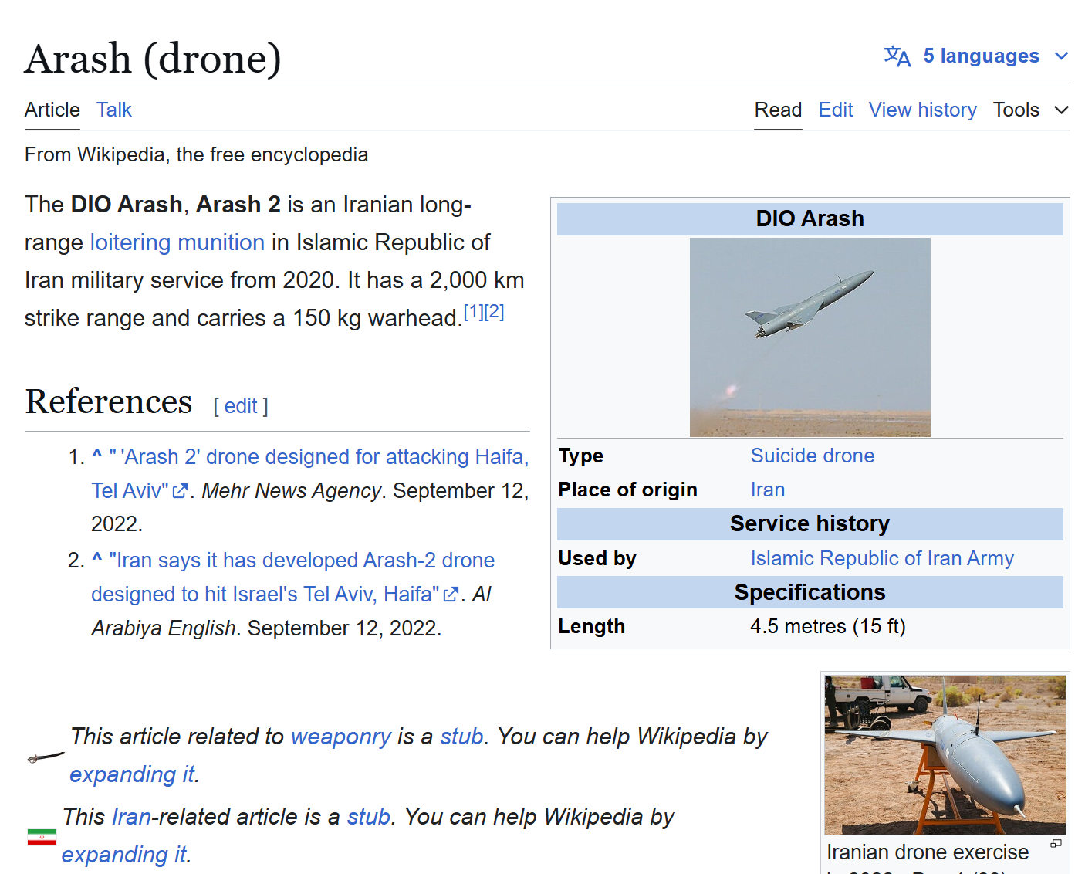Open the stub link in Iran-related notice
Viewport: 1085px width, 874px height.
pyautogui.click(x=369, y=817)
